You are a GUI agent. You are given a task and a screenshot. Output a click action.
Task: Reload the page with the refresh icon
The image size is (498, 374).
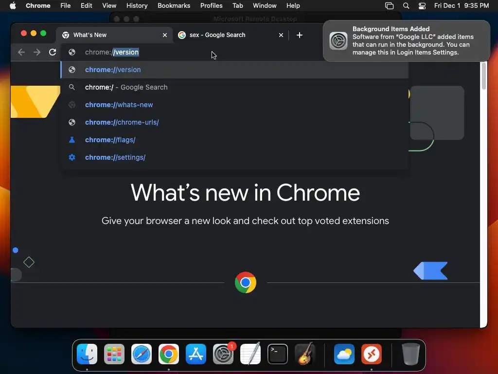(x=53, y=52)
